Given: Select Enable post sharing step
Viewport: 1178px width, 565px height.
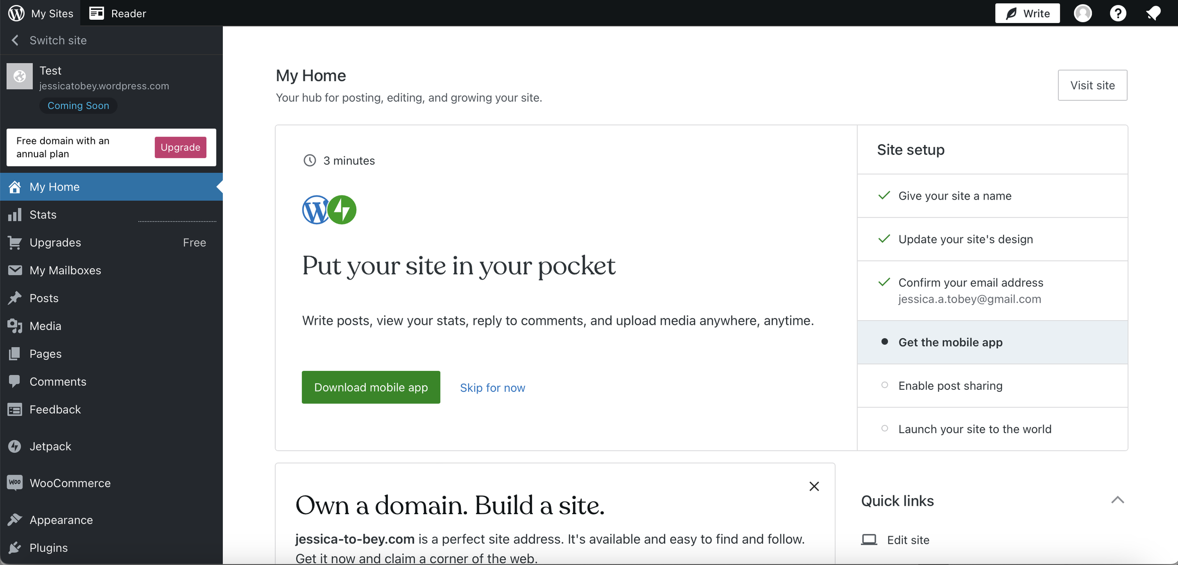Looking at the screenshot, I should coord(992,386).
